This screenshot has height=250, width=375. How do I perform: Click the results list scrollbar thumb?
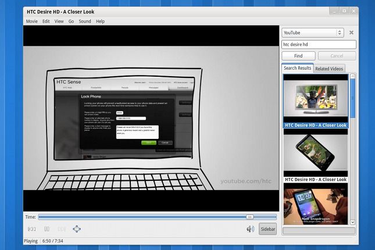tap(352, 98)
